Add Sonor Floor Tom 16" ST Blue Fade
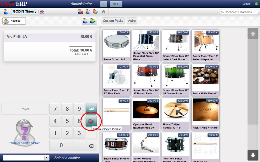 116,80
